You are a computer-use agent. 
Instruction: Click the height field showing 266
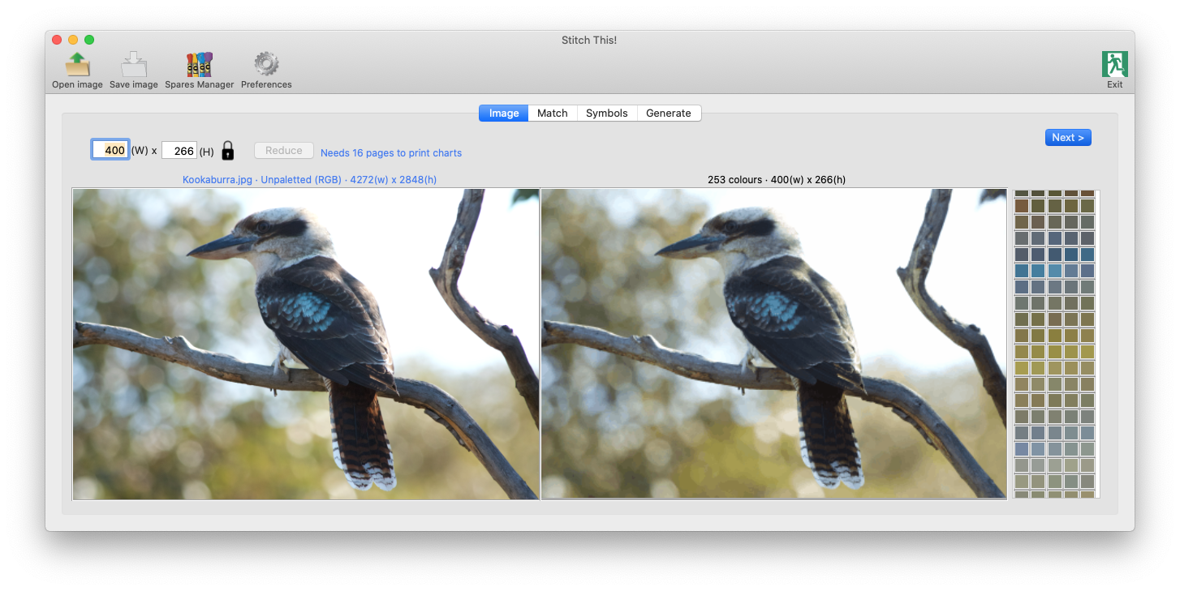coord(179,151)
